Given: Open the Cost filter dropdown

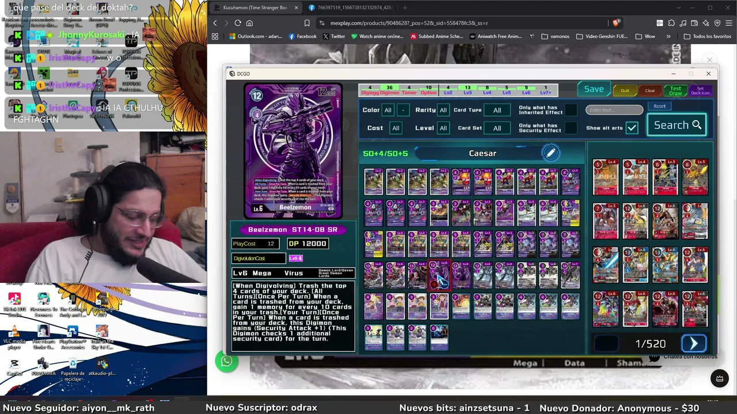Looking at the screenshot, I should pyautogui.click(x=396, y=128).
